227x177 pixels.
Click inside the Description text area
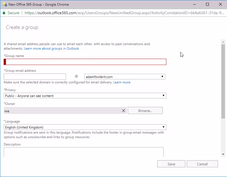click(x=83, y=152)
